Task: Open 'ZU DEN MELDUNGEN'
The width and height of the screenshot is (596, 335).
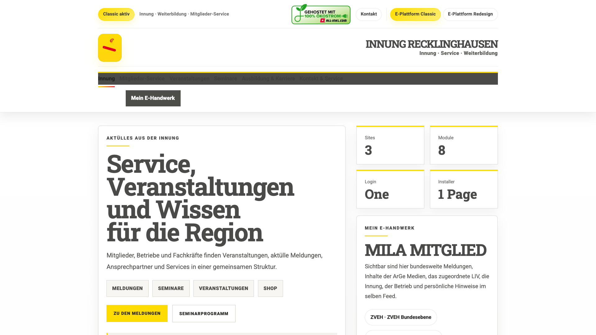Action: 137,313
